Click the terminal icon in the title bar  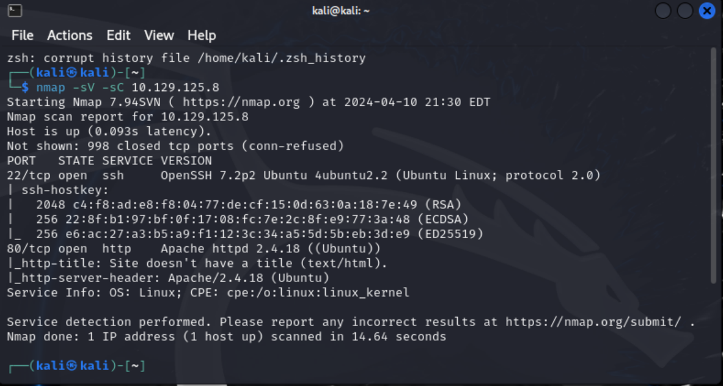(13, 10)
